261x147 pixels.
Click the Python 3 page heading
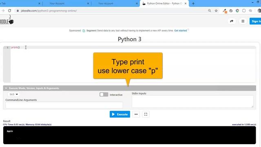point(130,39)
